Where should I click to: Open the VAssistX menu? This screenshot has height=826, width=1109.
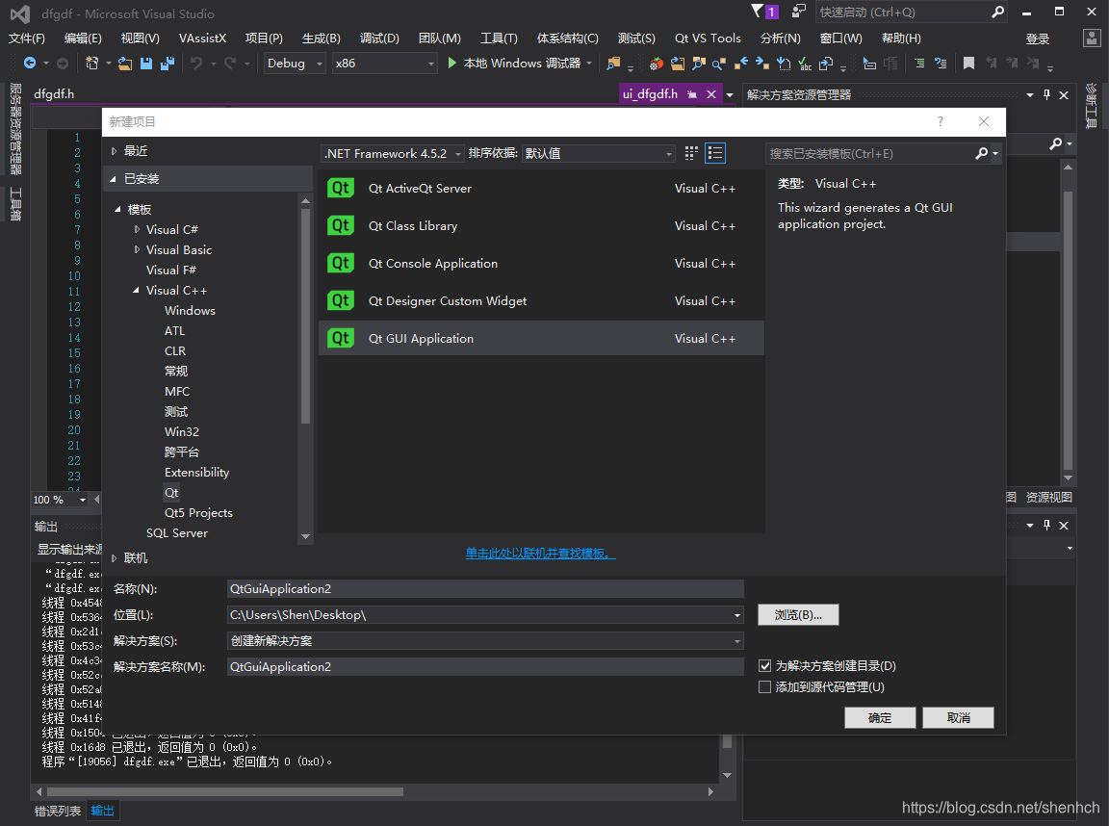pos(202,39)
